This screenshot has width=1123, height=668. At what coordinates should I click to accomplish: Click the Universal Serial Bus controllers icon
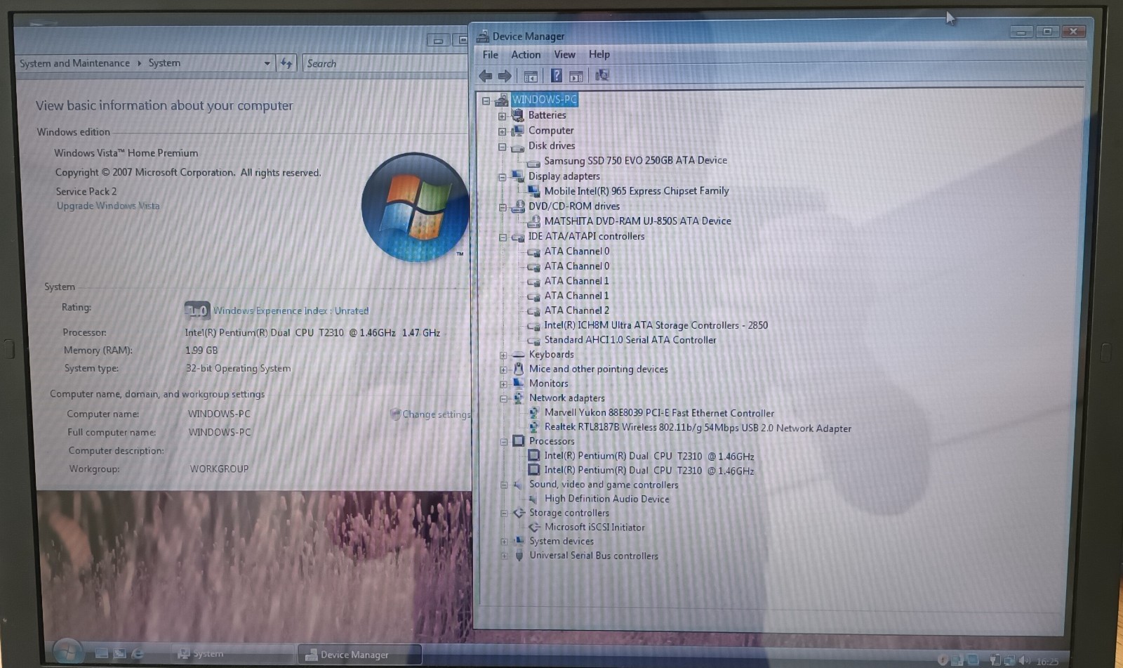[x=519, y=556]
